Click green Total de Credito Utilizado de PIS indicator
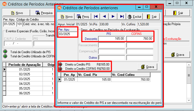This screenshot has width=194, height=111. point(5,52)
